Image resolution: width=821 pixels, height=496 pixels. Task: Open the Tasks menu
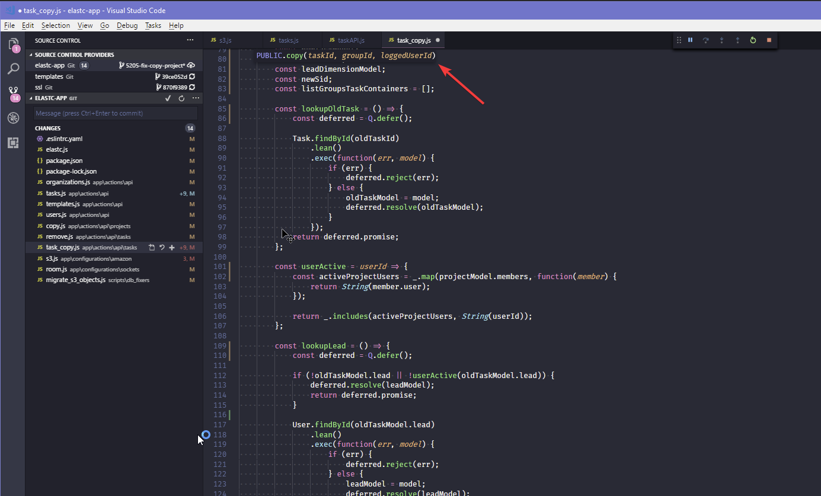click(153, 25)
